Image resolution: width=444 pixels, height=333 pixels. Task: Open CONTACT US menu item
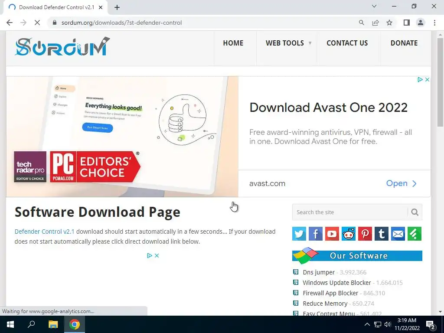pyautogui.click(x=347, y=43)
